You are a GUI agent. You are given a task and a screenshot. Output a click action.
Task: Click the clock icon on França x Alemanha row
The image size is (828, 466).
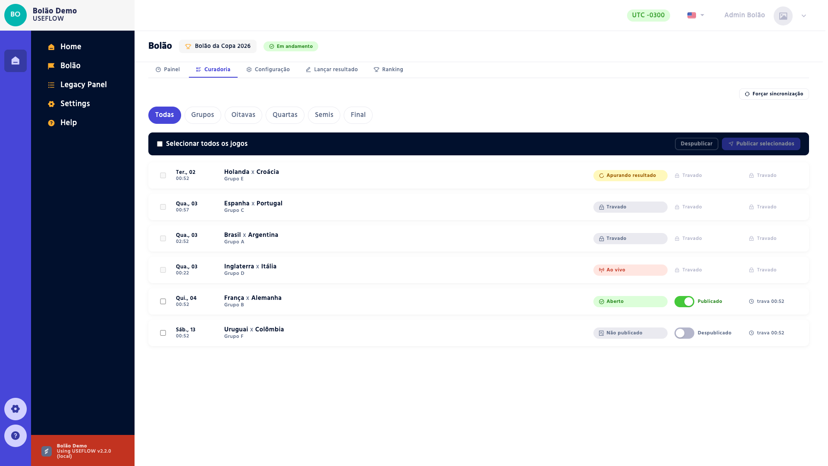coord(751,302)
